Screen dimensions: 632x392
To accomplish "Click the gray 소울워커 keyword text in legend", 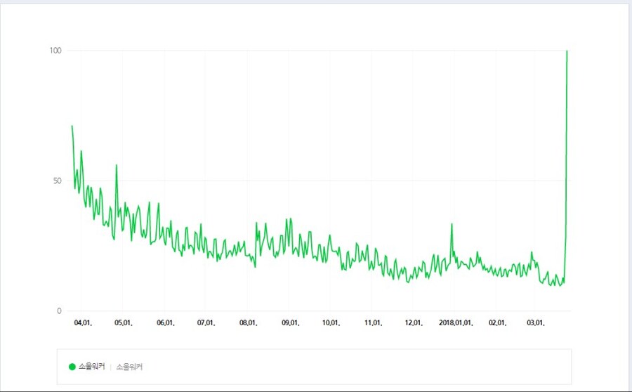I will (129, 367).
